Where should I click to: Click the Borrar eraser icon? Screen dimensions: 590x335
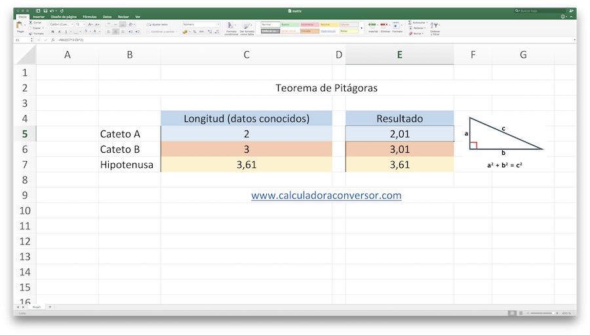click(x=410, y=33)
